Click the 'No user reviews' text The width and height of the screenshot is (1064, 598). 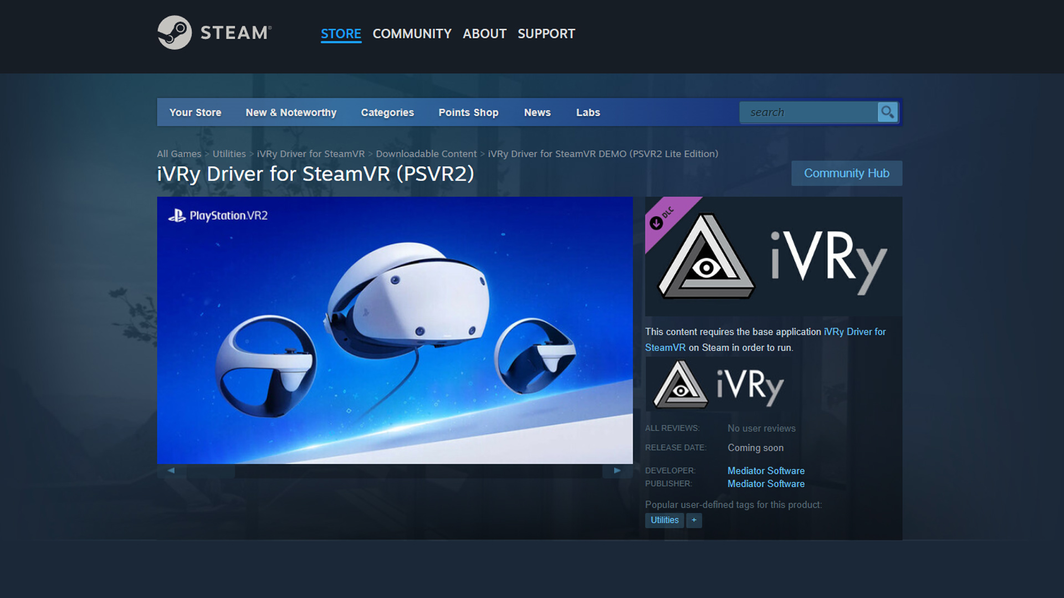(761, 429)
